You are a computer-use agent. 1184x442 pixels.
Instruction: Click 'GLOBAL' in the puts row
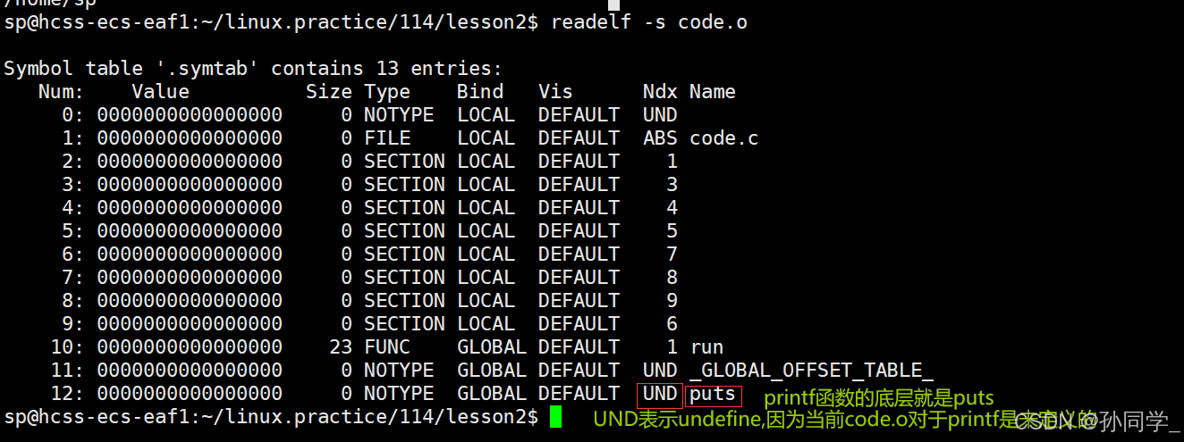point(492,394)
